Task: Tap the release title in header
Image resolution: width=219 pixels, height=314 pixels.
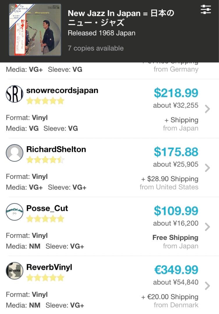Action: tap(121, 18)
